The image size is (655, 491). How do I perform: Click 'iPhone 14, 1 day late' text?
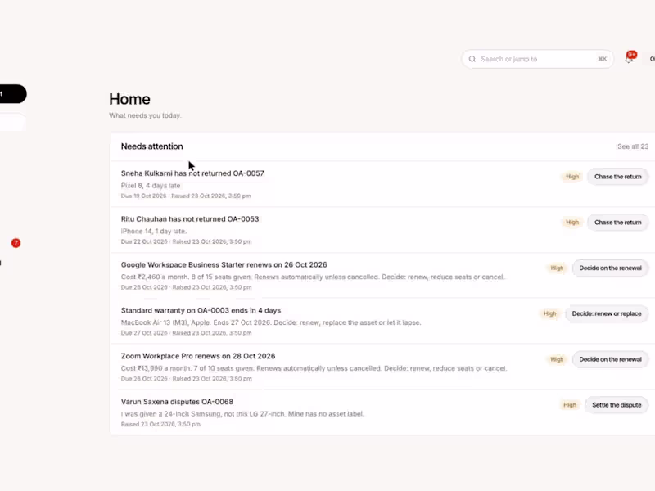click(x=154, y=232)
